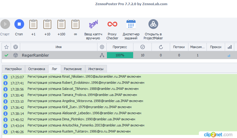
Task: Select log entry for Angelina_Viktorovna.1998
Action: [85, 101]
